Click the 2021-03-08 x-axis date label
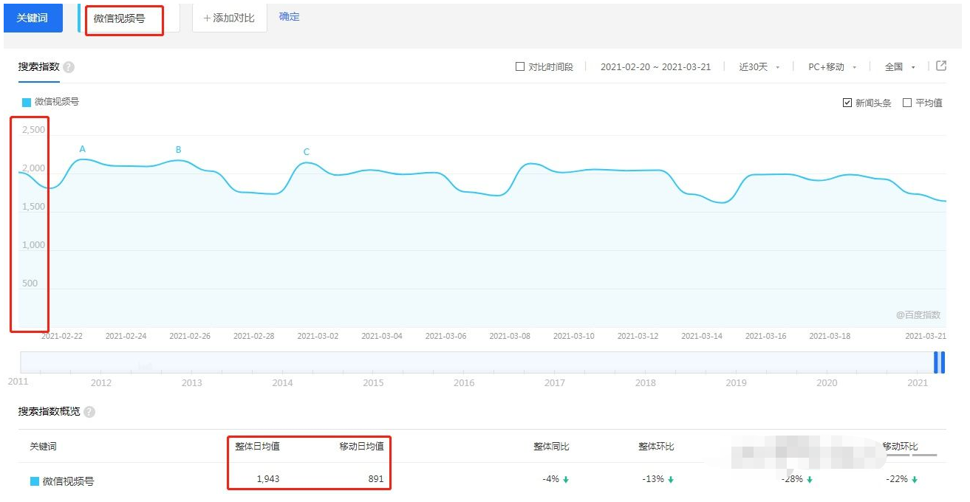The height and width of the screenshot is (502, 970). tap(510, 336)
